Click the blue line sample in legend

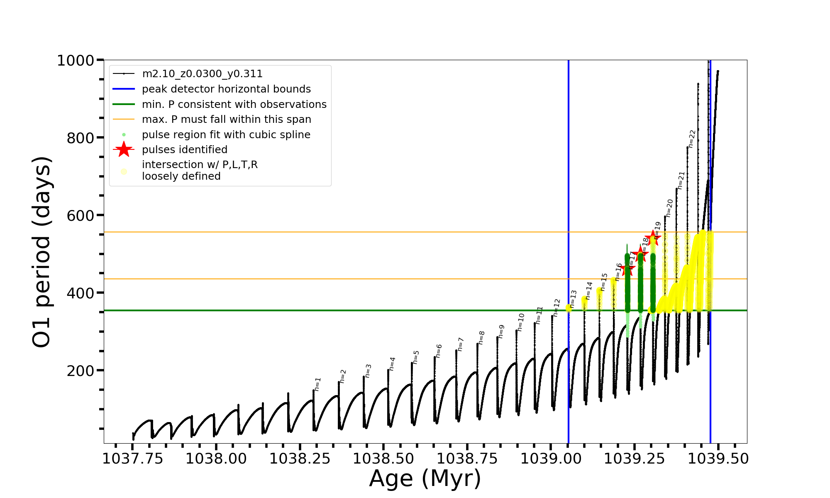(124, 89)
